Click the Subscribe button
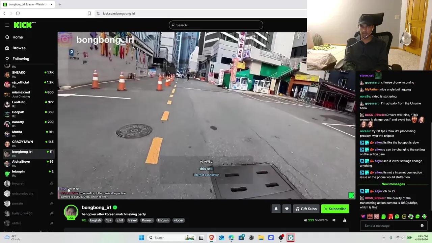 335,209
